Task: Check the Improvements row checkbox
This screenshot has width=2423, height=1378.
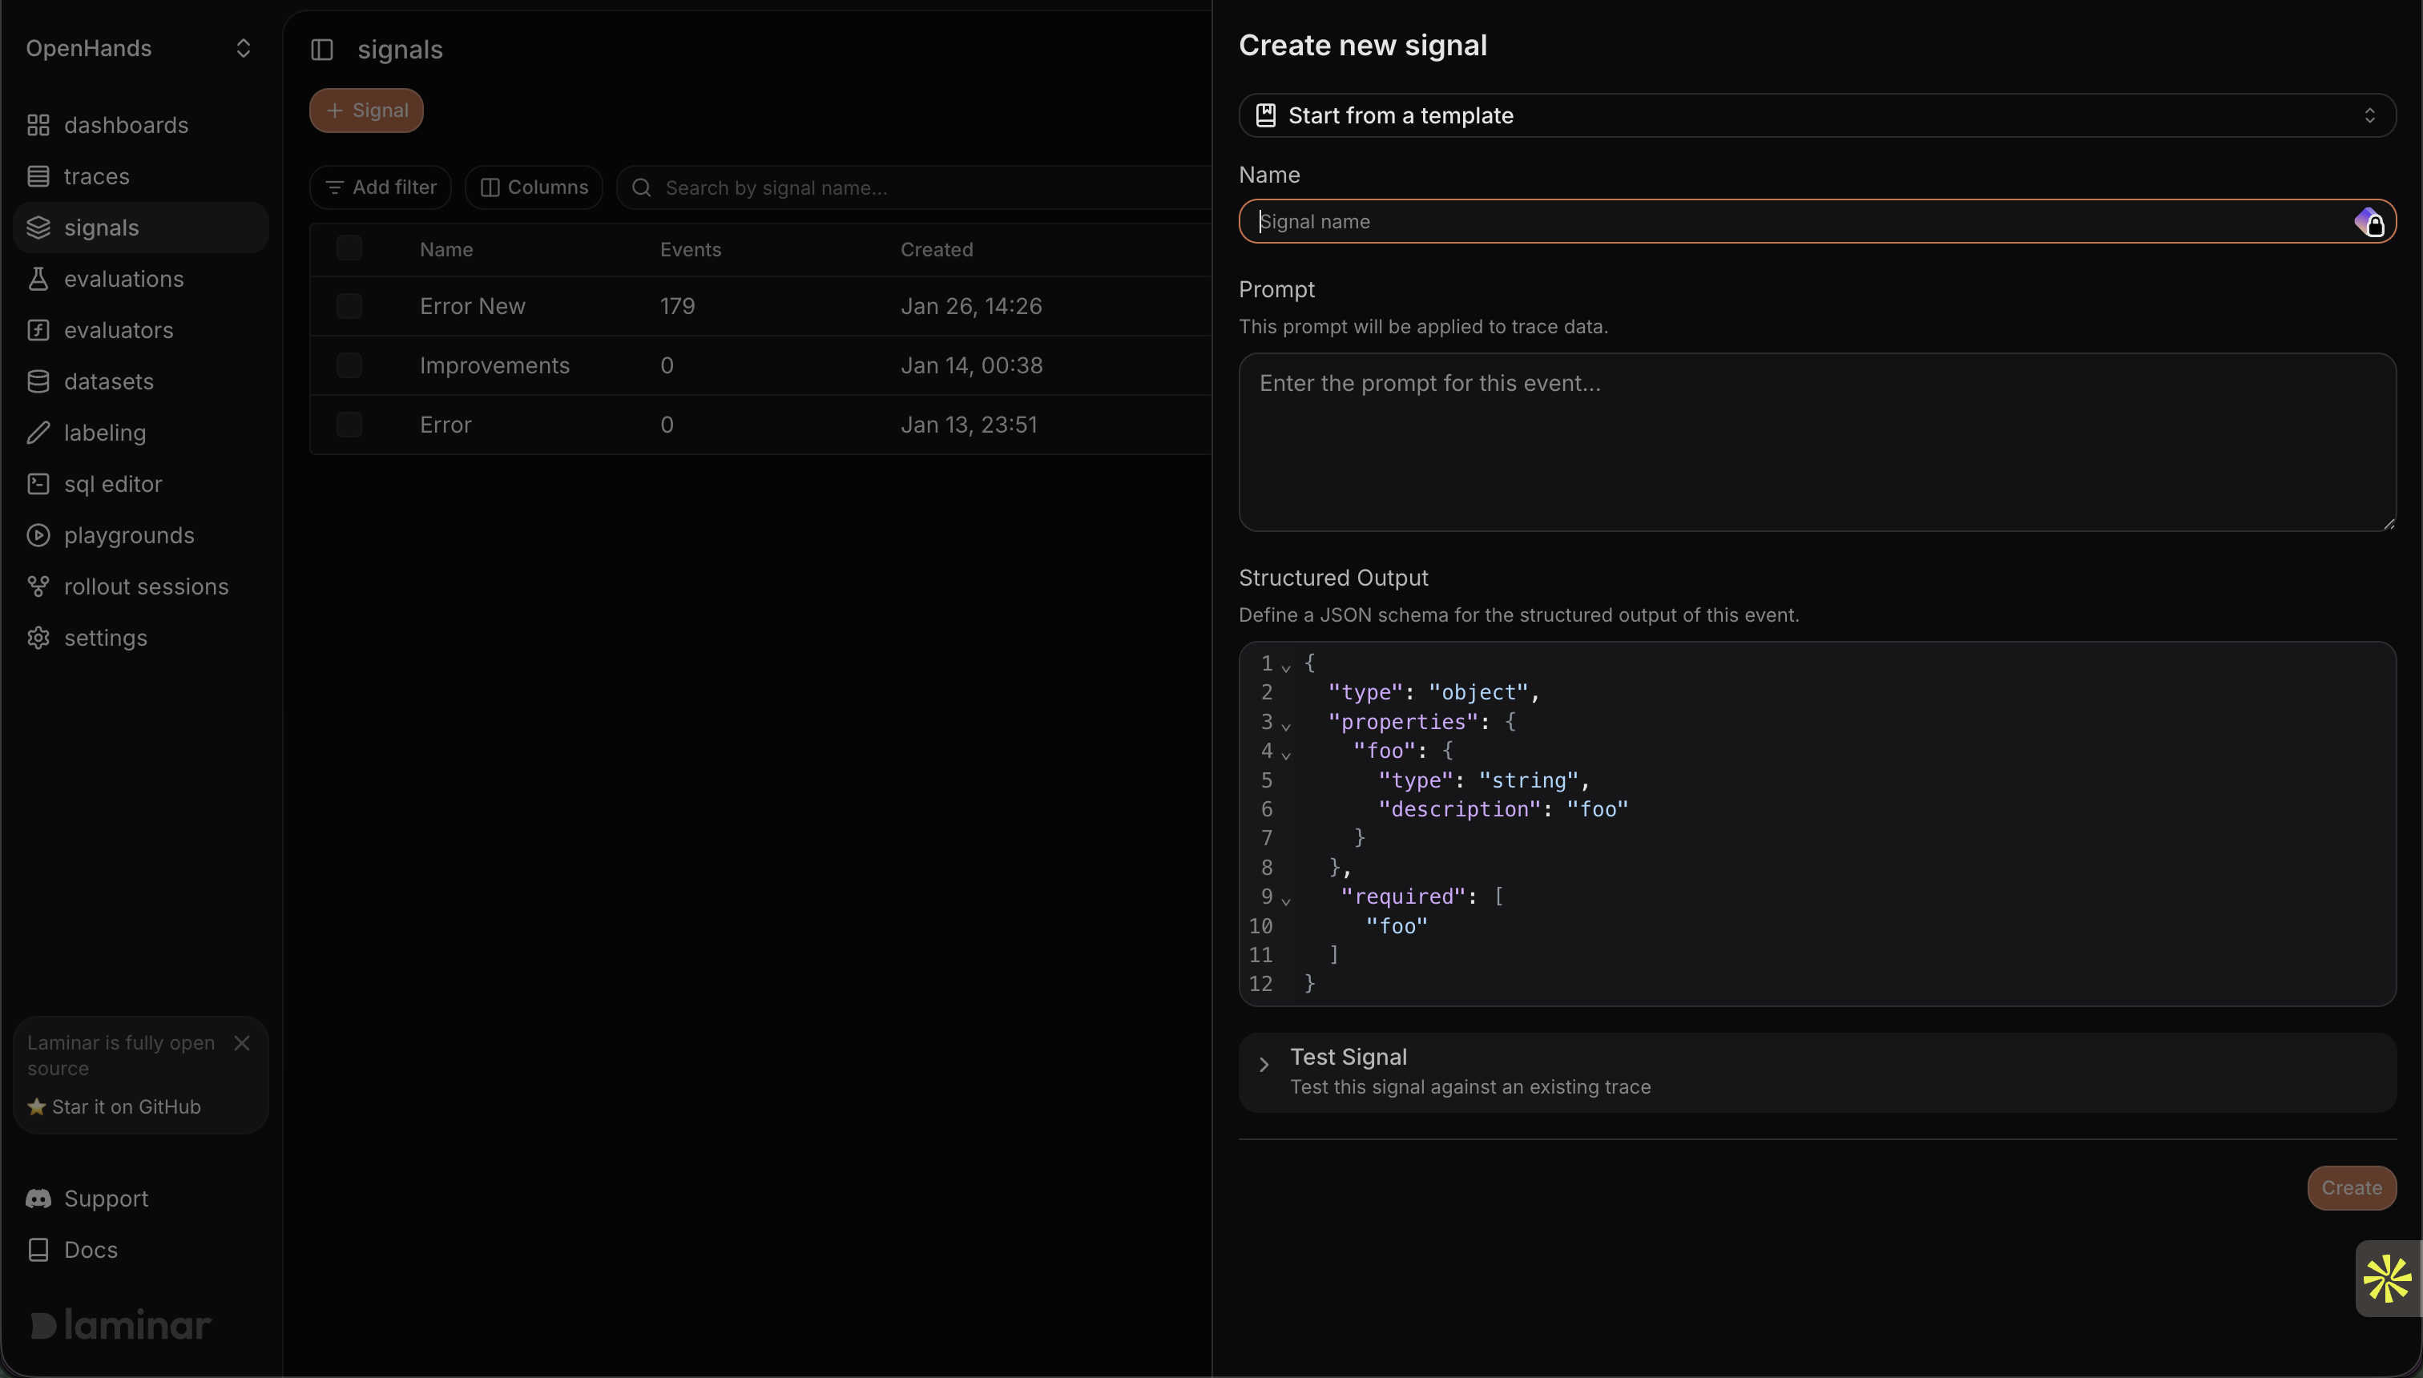Action: (349, 365)
